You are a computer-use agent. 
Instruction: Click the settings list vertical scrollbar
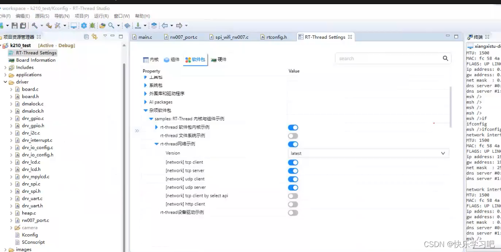pos(451,107)
